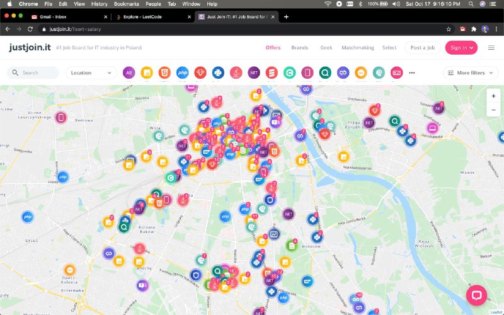Filter offers by PHP icon
This screenshot has width=504, height=315.
click(x=182, y=72)
